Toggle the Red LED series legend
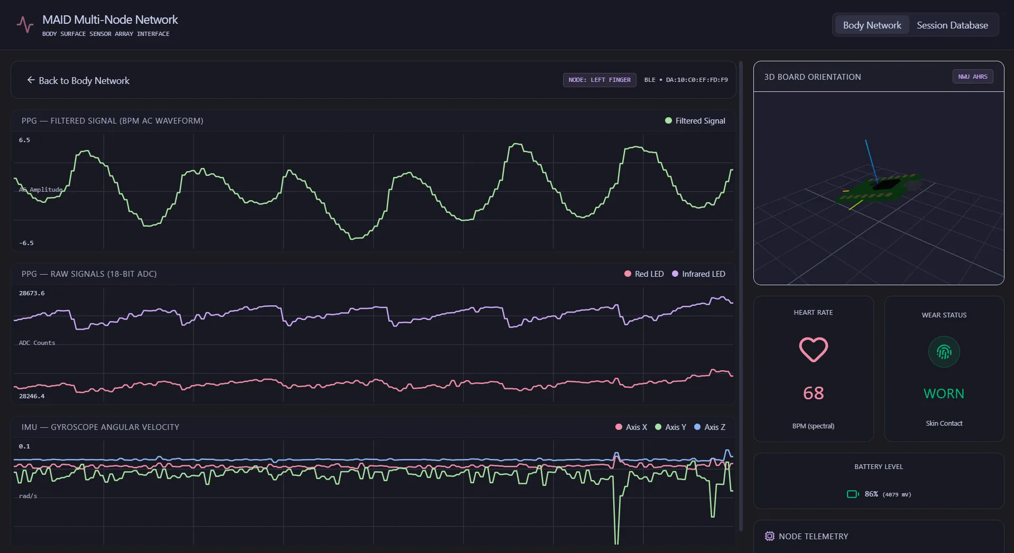This screenshot has height=553, width=1014. click(x=644, y=274)
